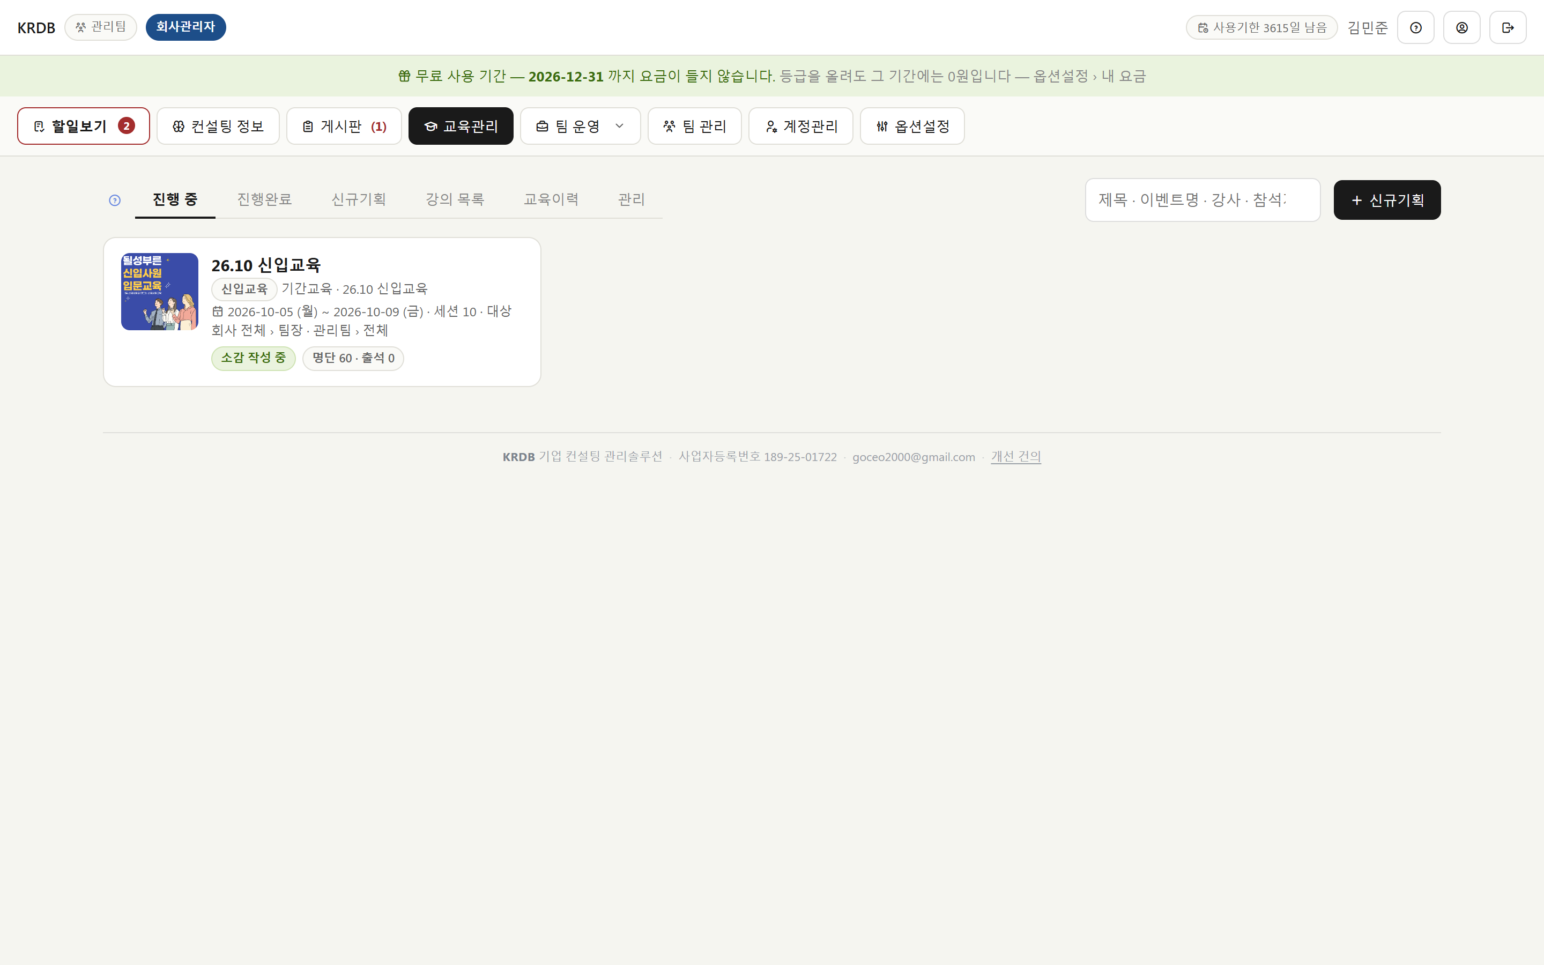This screenshot has height=965, width=1544.
Task: Click the 개선 건의 link in footer
Action: click(x=1016, y=456)
